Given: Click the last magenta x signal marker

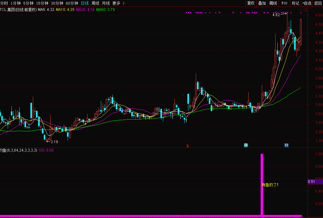Looking at the screenshot, I should click(x=301, y=13).
